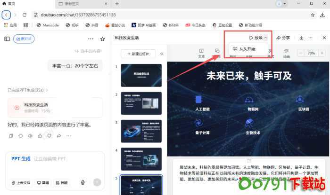Click the thumbs up icon on reply
Image resolution: width=330 pixels, height=195 pixels.
pyautogui.click(x=40, y=136)
